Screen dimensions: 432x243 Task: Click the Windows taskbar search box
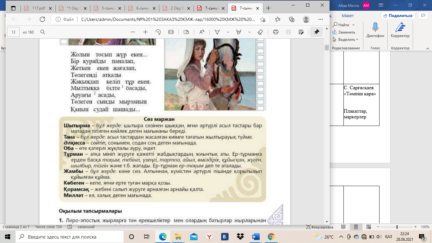[x=69, y=237]
